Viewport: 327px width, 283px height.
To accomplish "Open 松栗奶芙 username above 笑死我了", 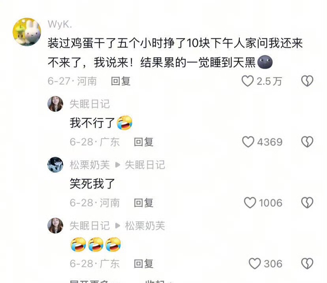I will tap(90, 165).
